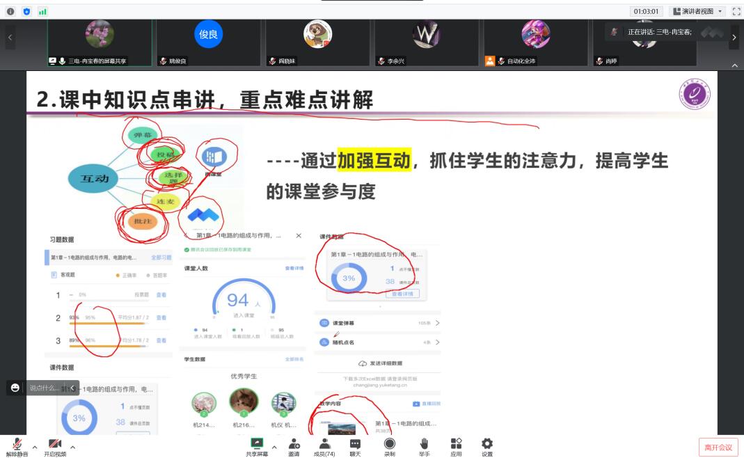Open the 应用 apps icon

coord(456,447)
